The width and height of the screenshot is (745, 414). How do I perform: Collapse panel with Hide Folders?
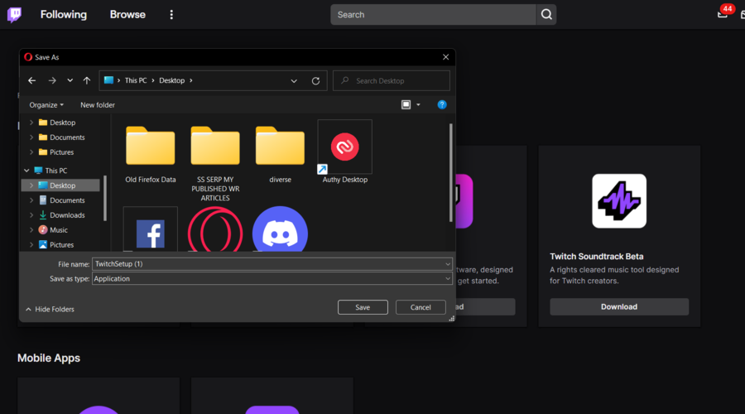(x=50, y=310)
